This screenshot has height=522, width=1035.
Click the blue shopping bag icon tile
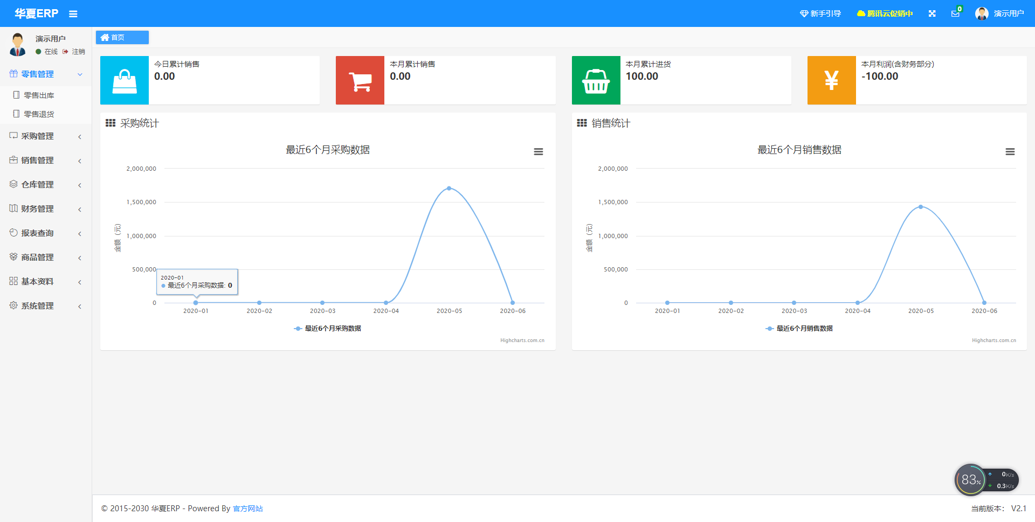(125, 80)
